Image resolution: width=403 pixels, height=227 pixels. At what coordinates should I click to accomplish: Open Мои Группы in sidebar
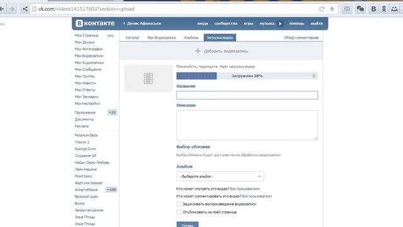coord(84,76)
